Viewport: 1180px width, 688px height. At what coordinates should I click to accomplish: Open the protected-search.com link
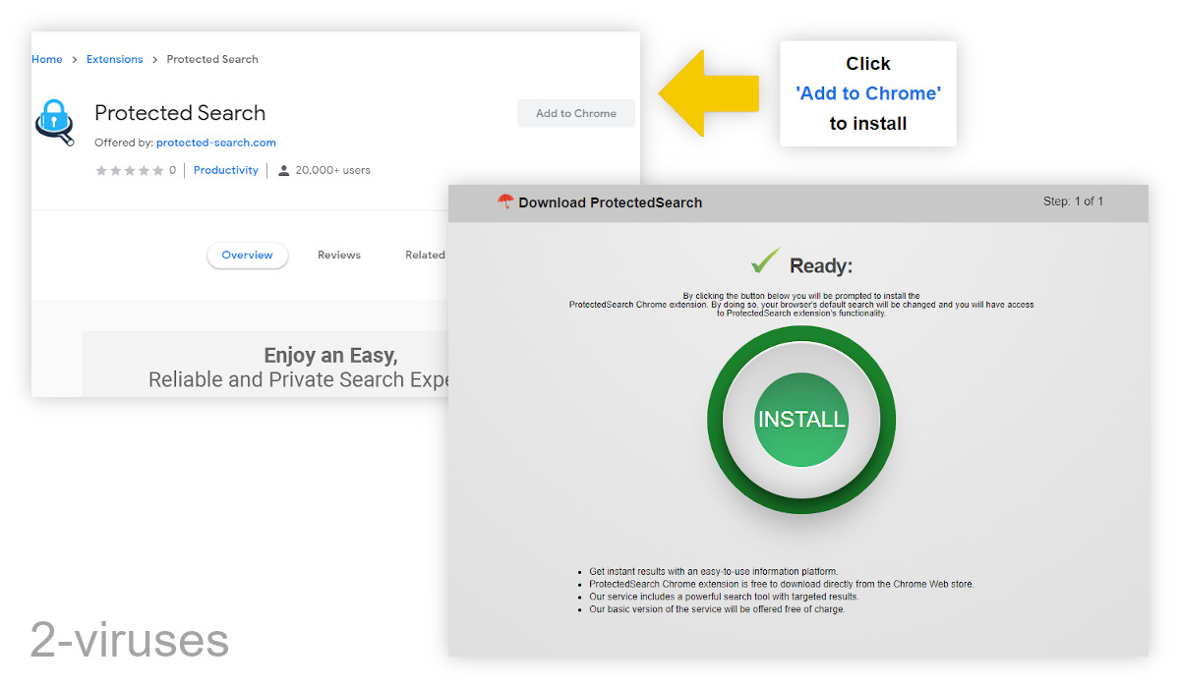click(x=215, y=142)
